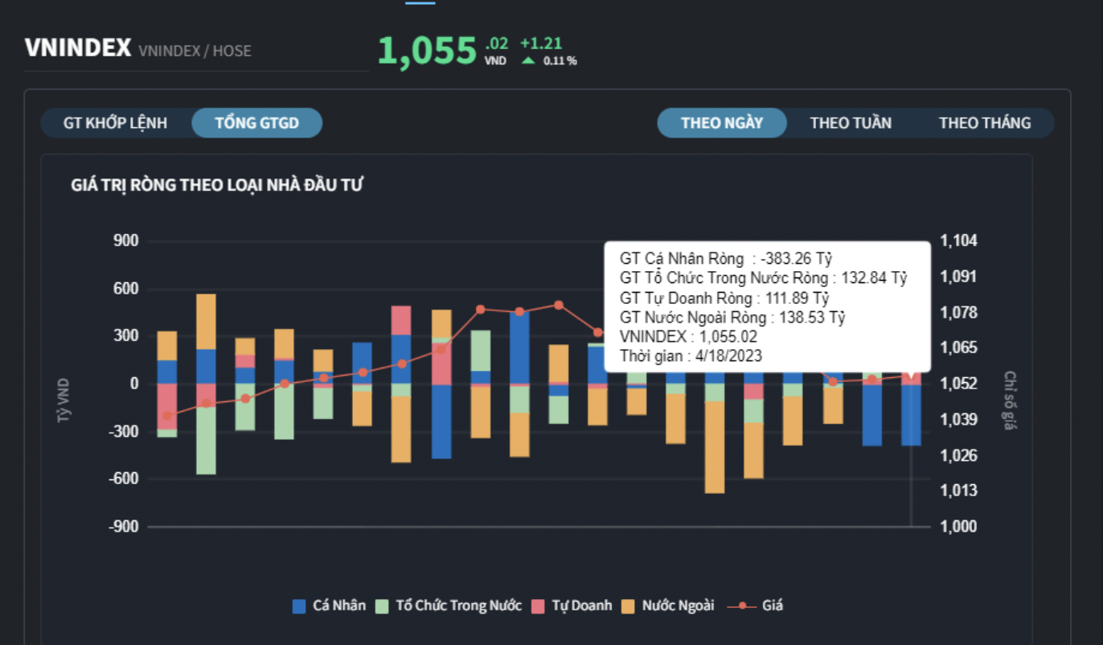Open the THEO THÁNG view
Screen dimensions: 1103x645
click(984, 123)
